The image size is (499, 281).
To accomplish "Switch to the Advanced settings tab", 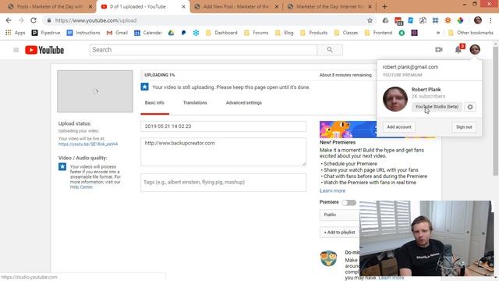I will [244, 103].
